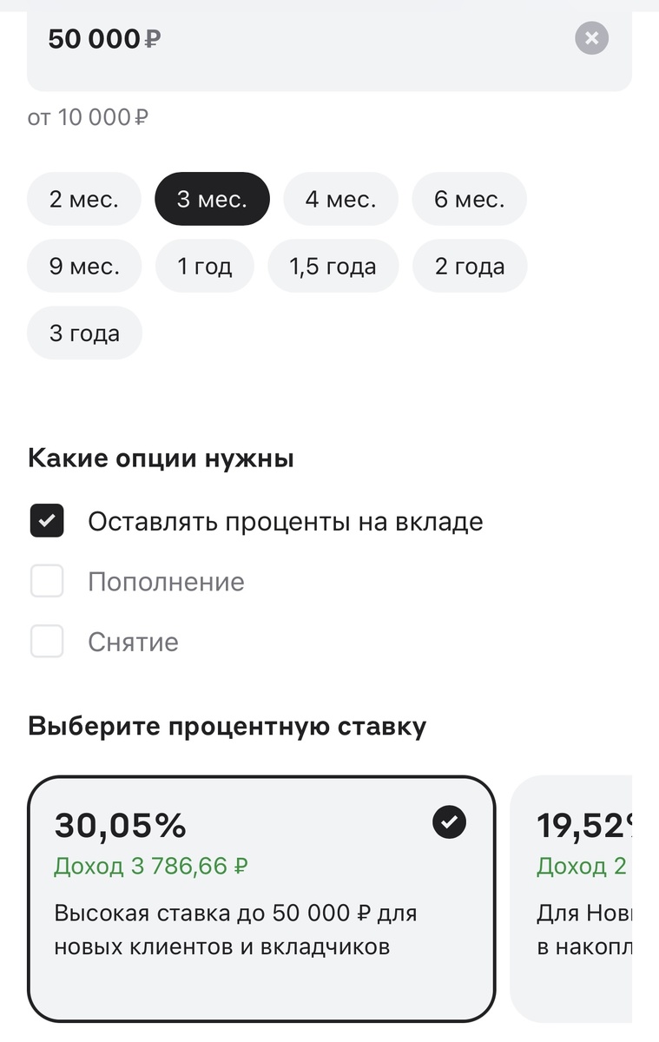The height and width of the screenshot is (1042, 659).
Task: Choose the 6 мес. deposit term
Action: (469, 199)
